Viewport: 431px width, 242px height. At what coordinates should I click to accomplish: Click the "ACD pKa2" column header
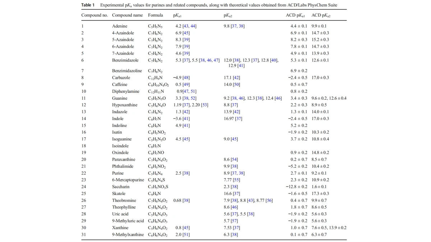321,15
